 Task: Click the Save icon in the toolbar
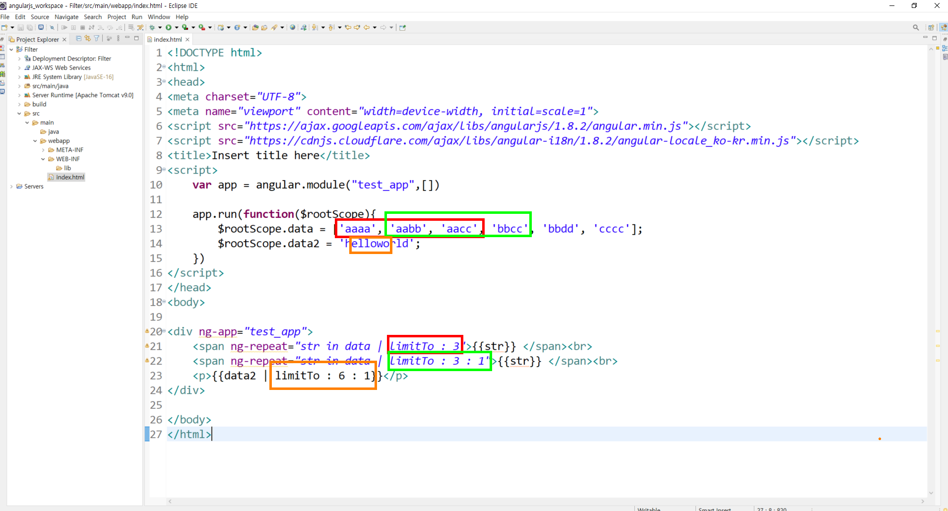(x=21, y=28)
